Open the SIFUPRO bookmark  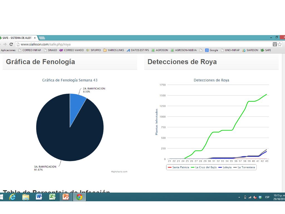[x=94, y=50]
